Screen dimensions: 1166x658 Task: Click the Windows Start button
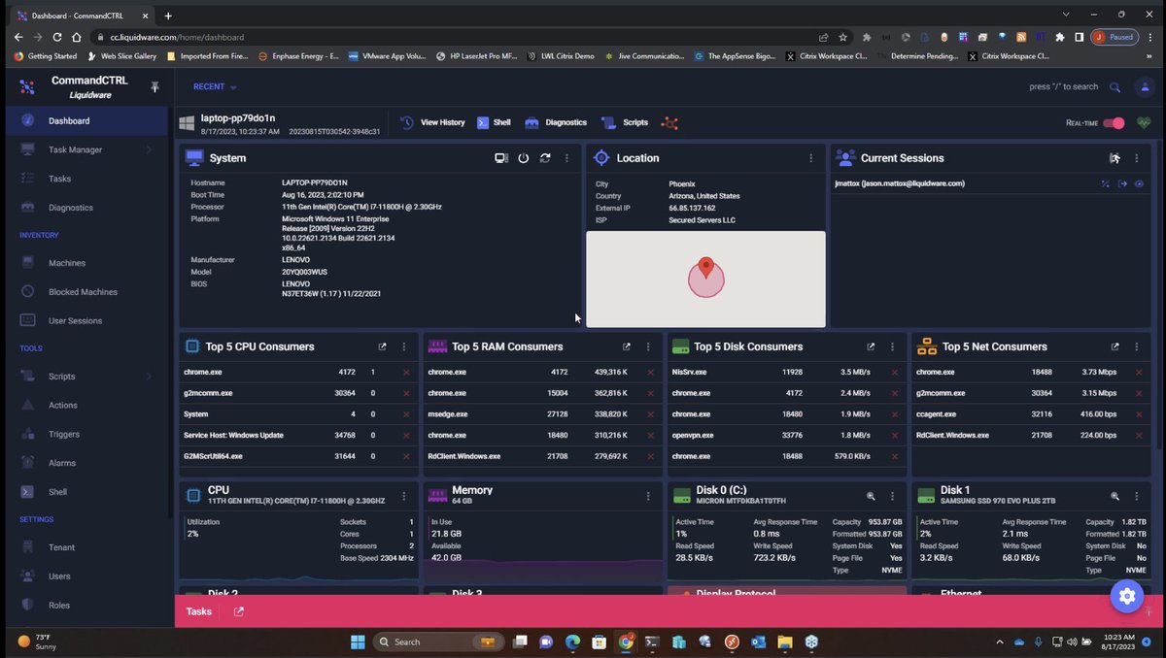[x=358, y=642]
